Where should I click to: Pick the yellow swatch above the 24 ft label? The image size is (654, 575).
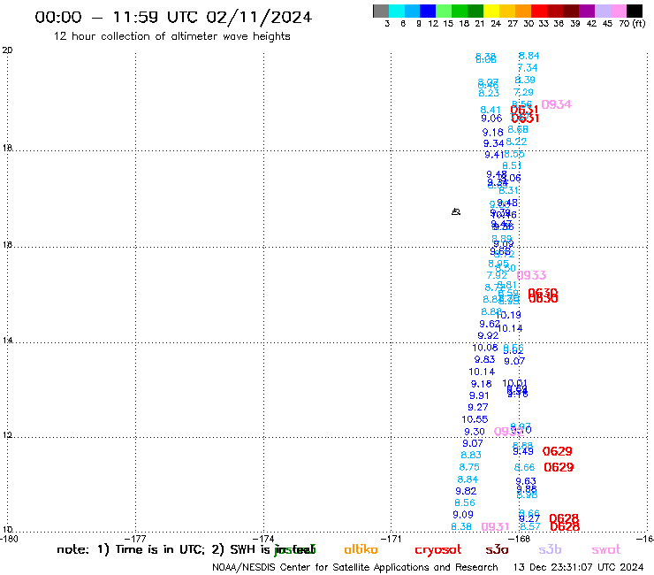(x=491, y=11)
